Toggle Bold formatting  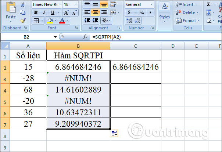36,12
